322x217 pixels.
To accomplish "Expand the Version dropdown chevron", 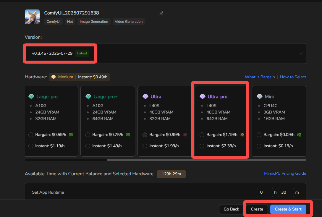I will tap(301, 54).
